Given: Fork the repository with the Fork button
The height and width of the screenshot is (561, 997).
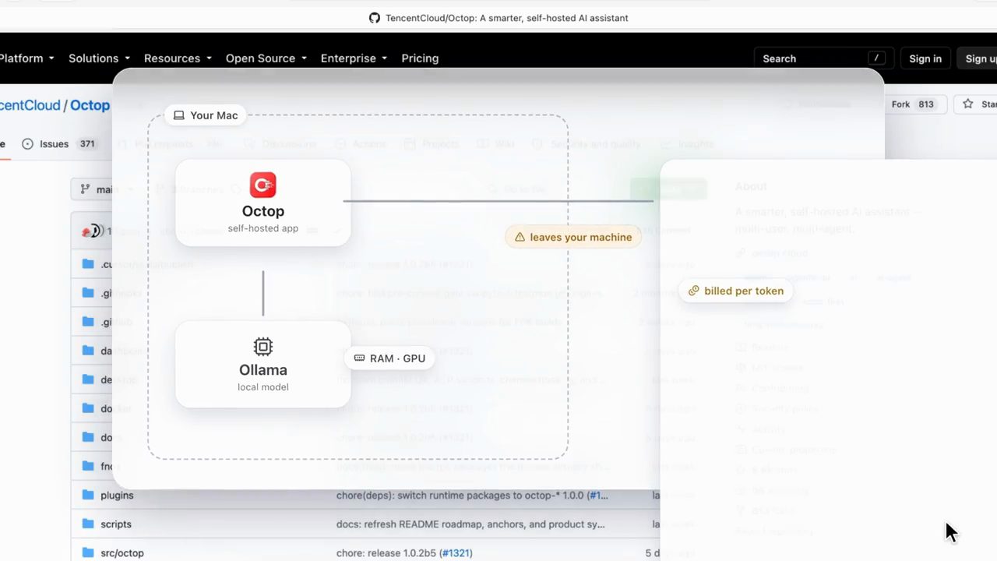Looking at the screenshot, I should [913, 104].
